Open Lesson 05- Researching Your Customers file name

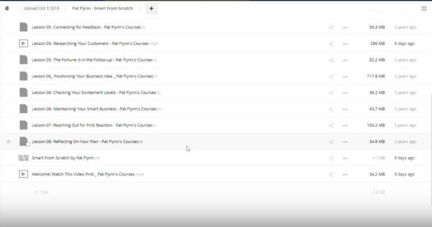click(95, 43)
